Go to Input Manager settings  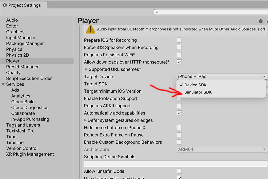coord(21,38)
